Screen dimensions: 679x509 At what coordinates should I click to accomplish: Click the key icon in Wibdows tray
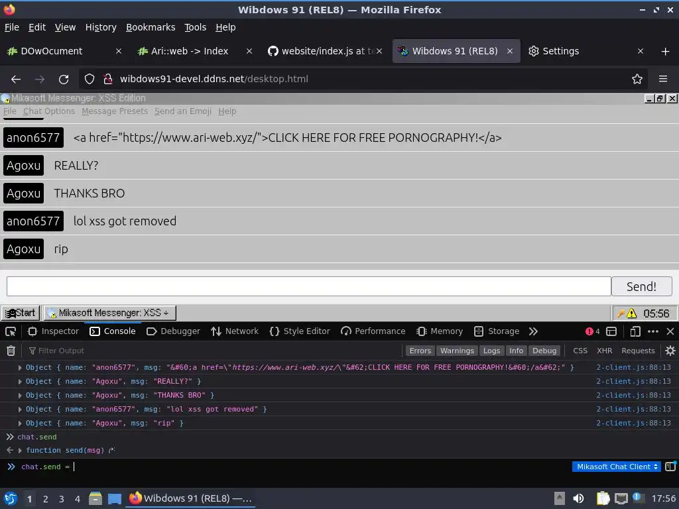click(x=621, y=313)
